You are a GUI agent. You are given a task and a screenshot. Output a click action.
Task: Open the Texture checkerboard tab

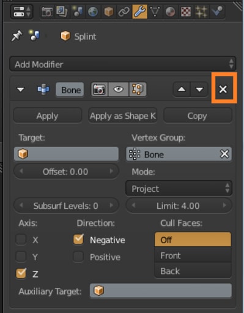(186, 12)
